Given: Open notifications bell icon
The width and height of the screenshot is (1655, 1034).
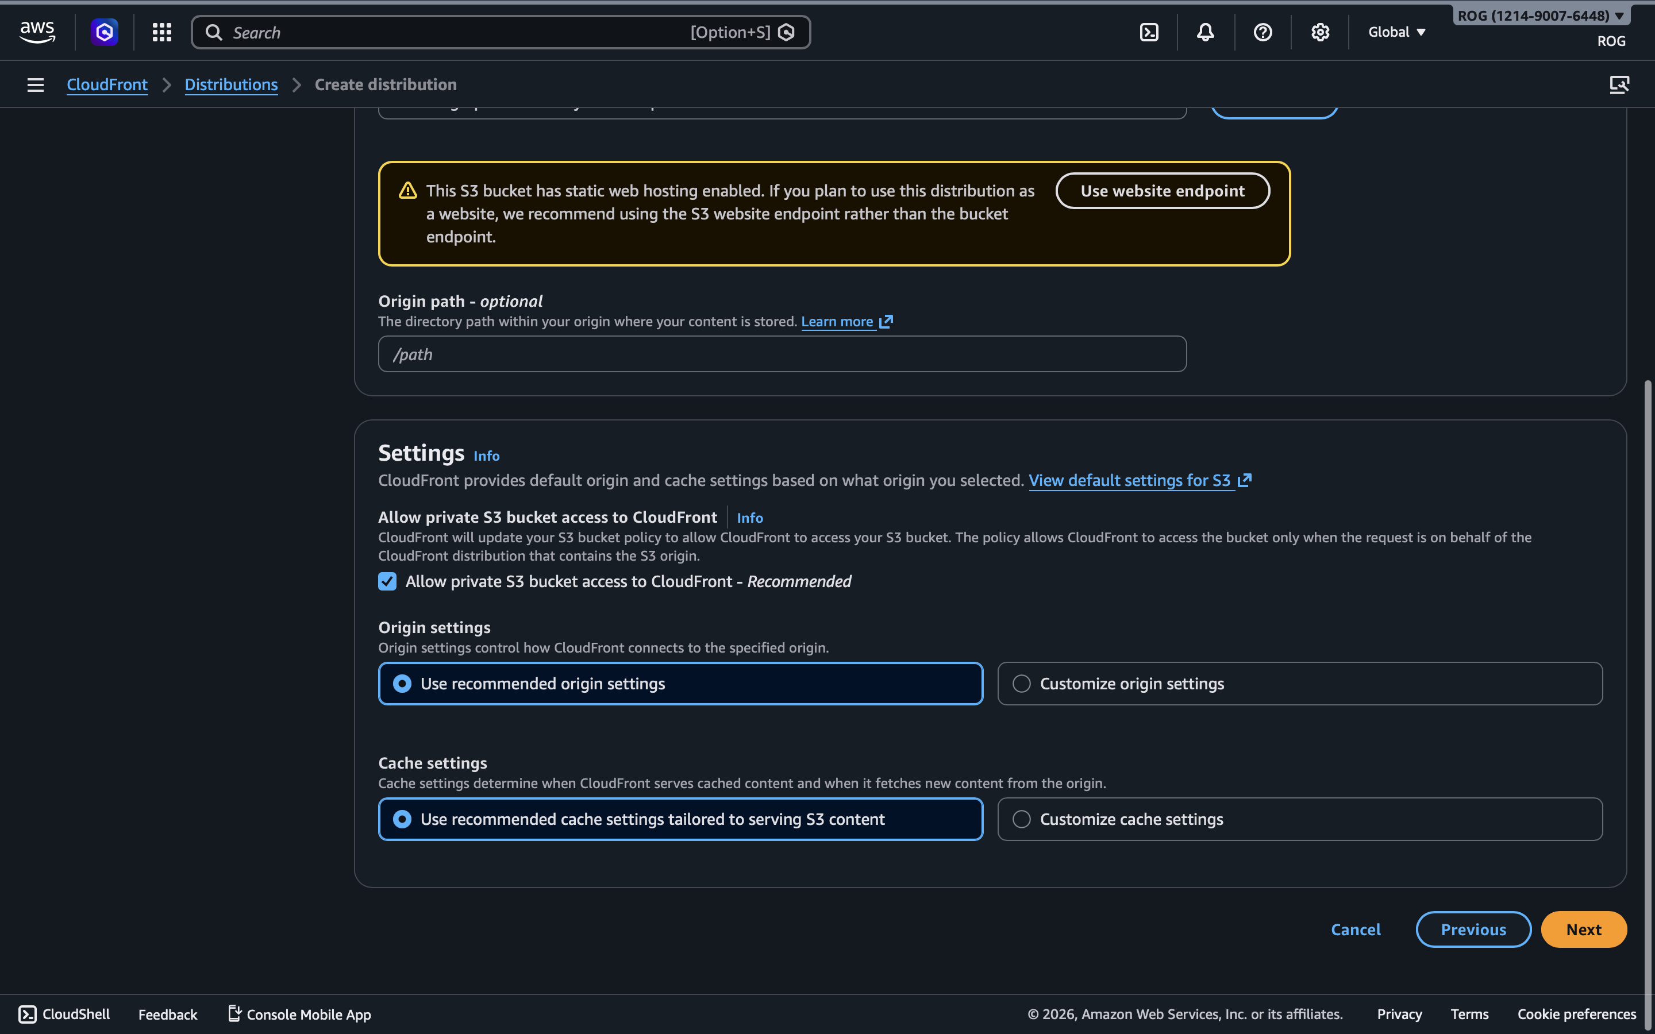Looking at the screenshot, I should click(1206, 32).
